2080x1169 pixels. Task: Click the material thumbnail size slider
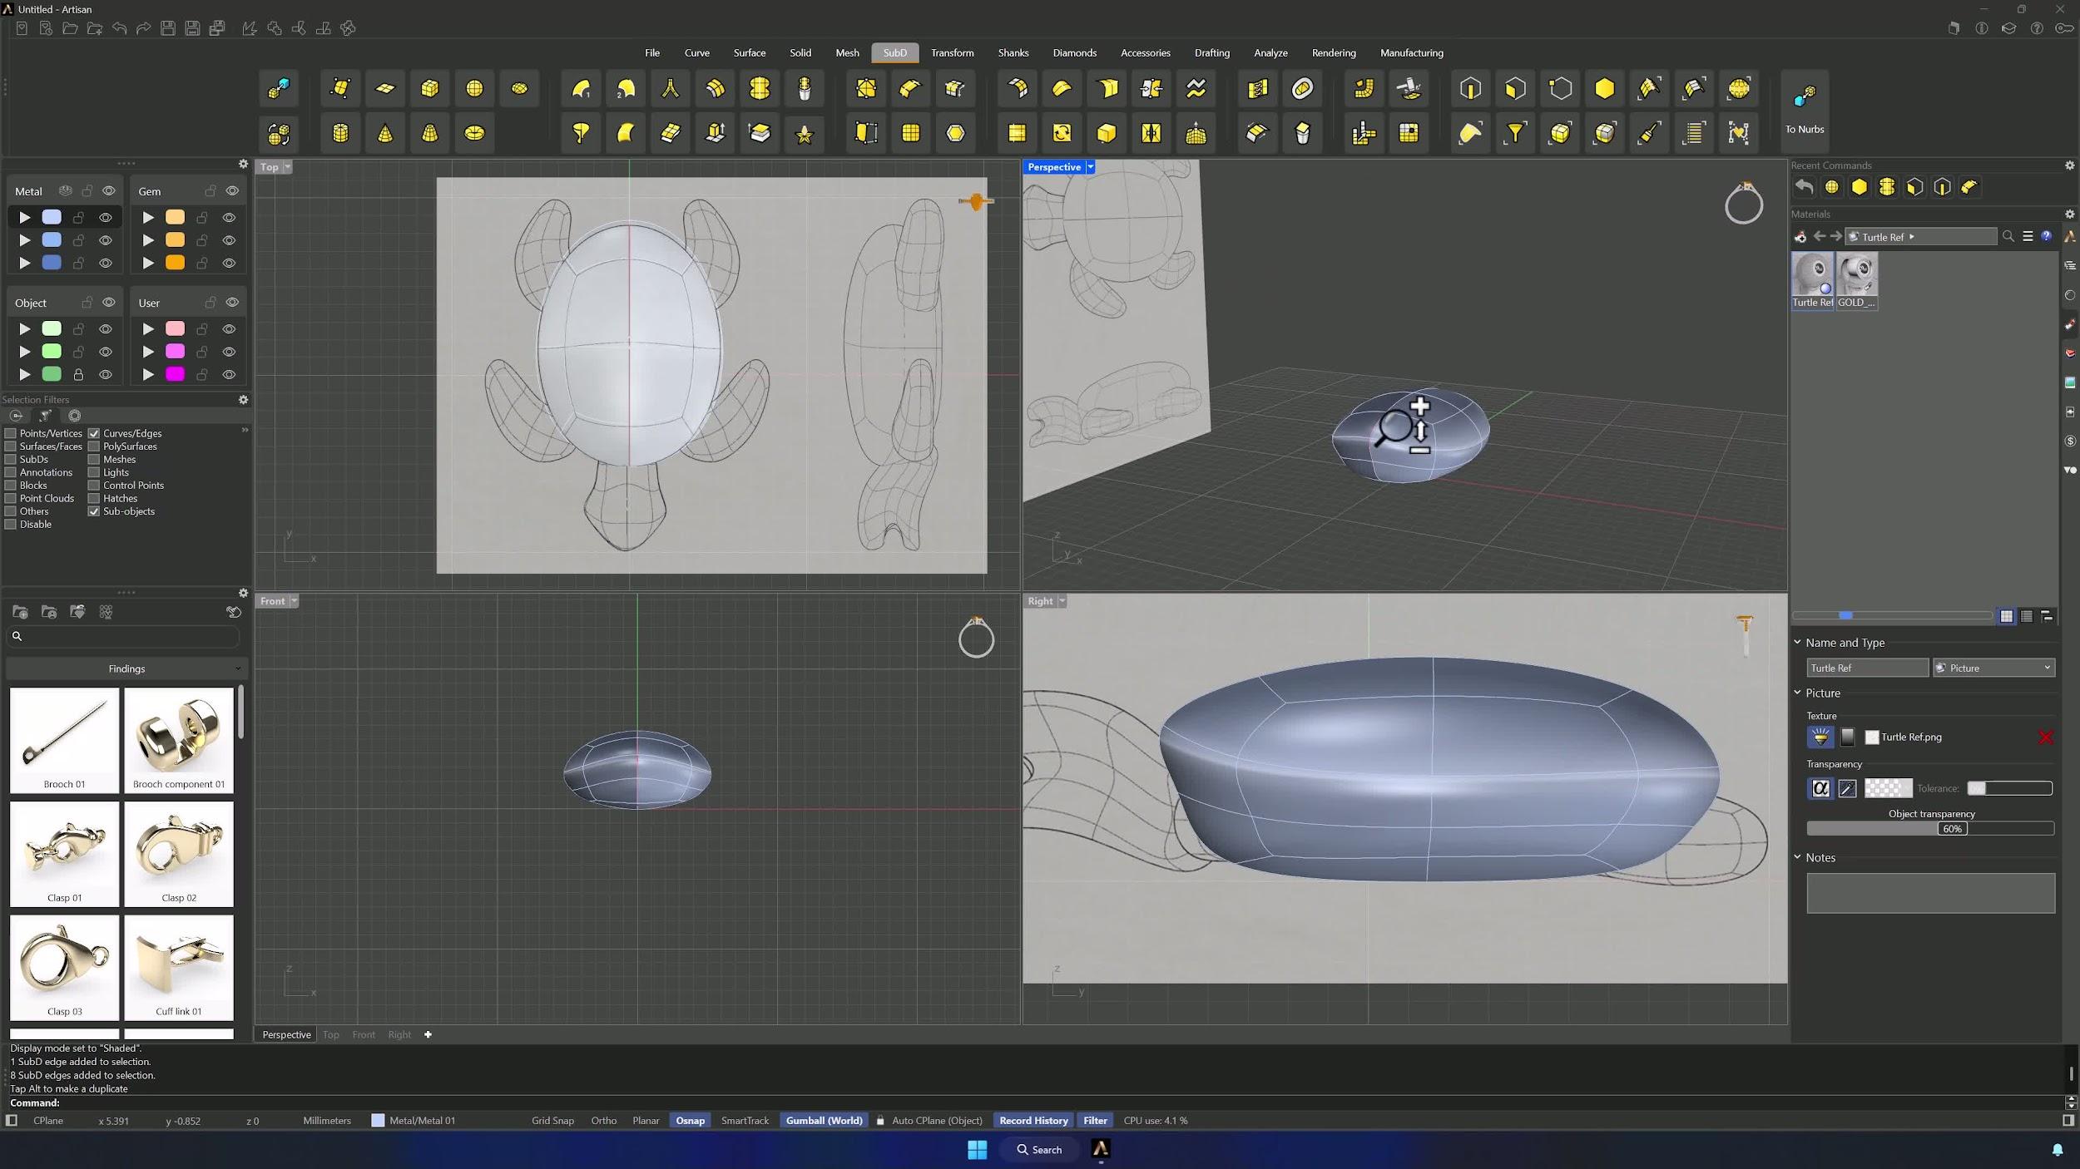1891,616
